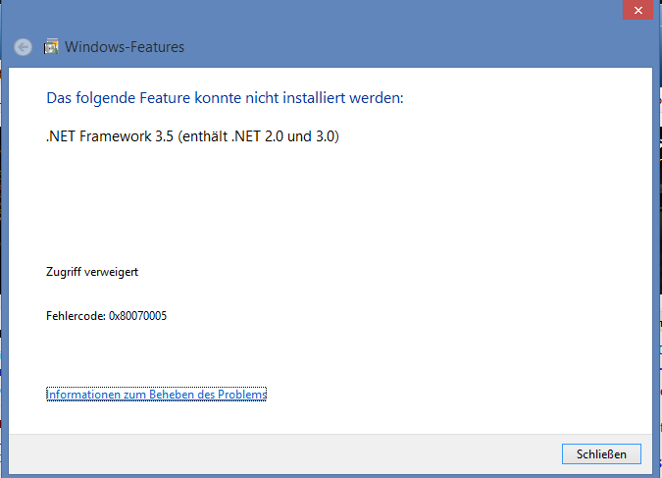This screenshot has width=662, height=478.
Task: Click the Windows-Features title icon
Action: tap(51, 46)
